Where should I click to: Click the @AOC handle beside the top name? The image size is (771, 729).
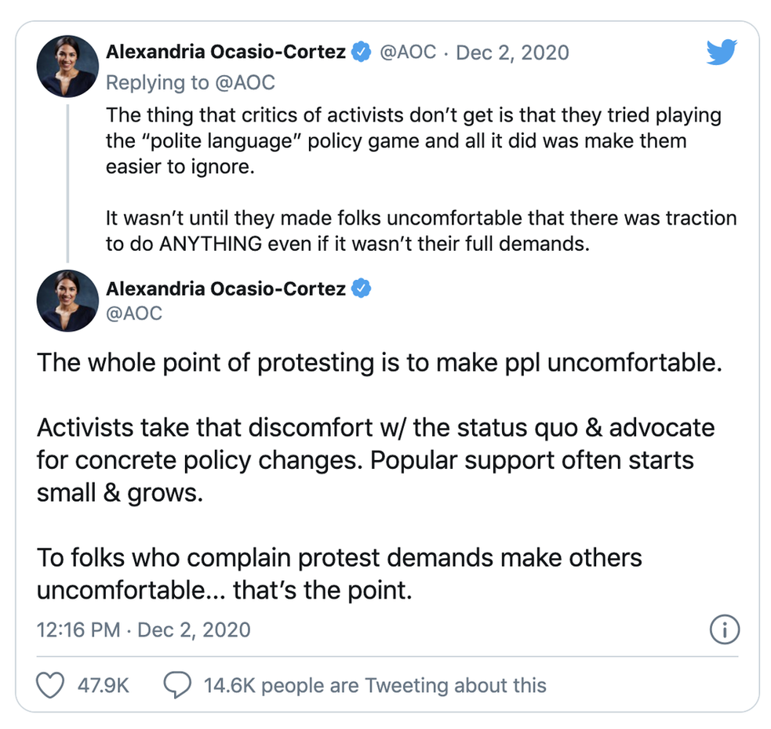[x=408, y=53]
